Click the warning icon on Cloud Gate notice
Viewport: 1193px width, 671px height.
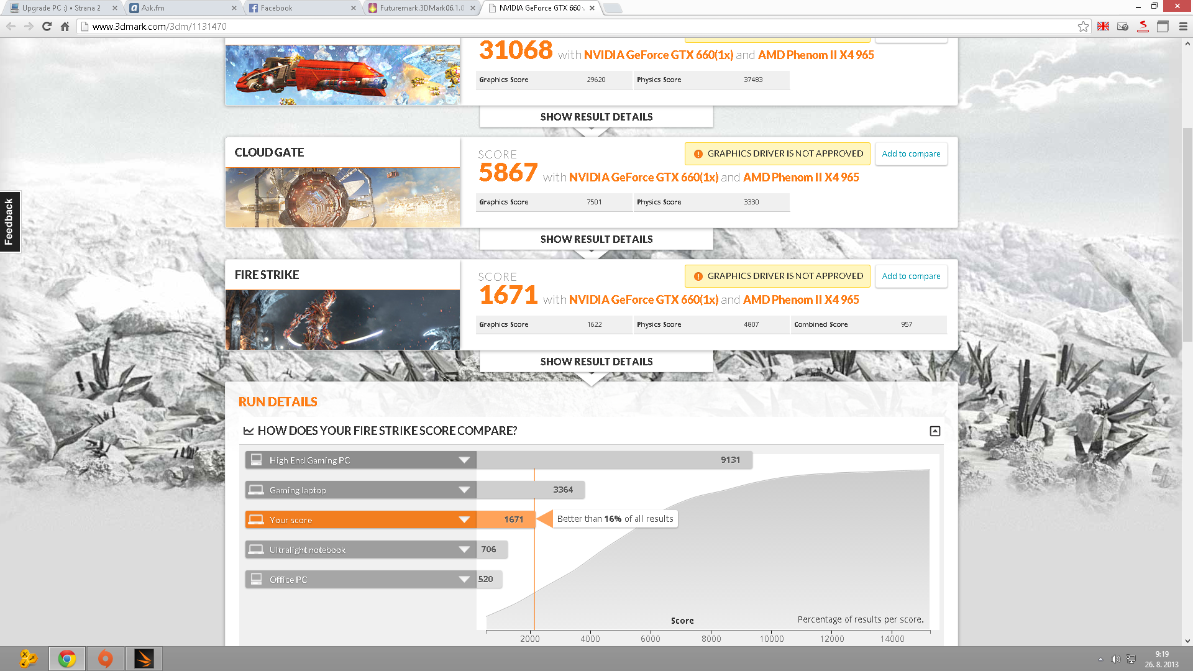[x=698, y=154]
